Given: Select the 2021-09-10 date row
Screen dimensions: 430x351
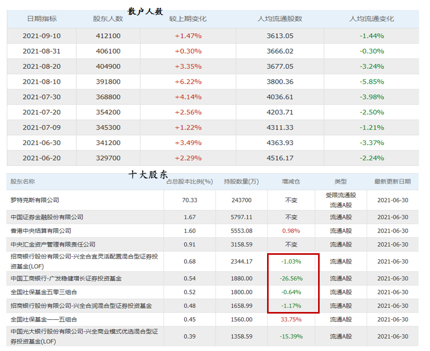Looking at the screenshot, I should 213,36.
